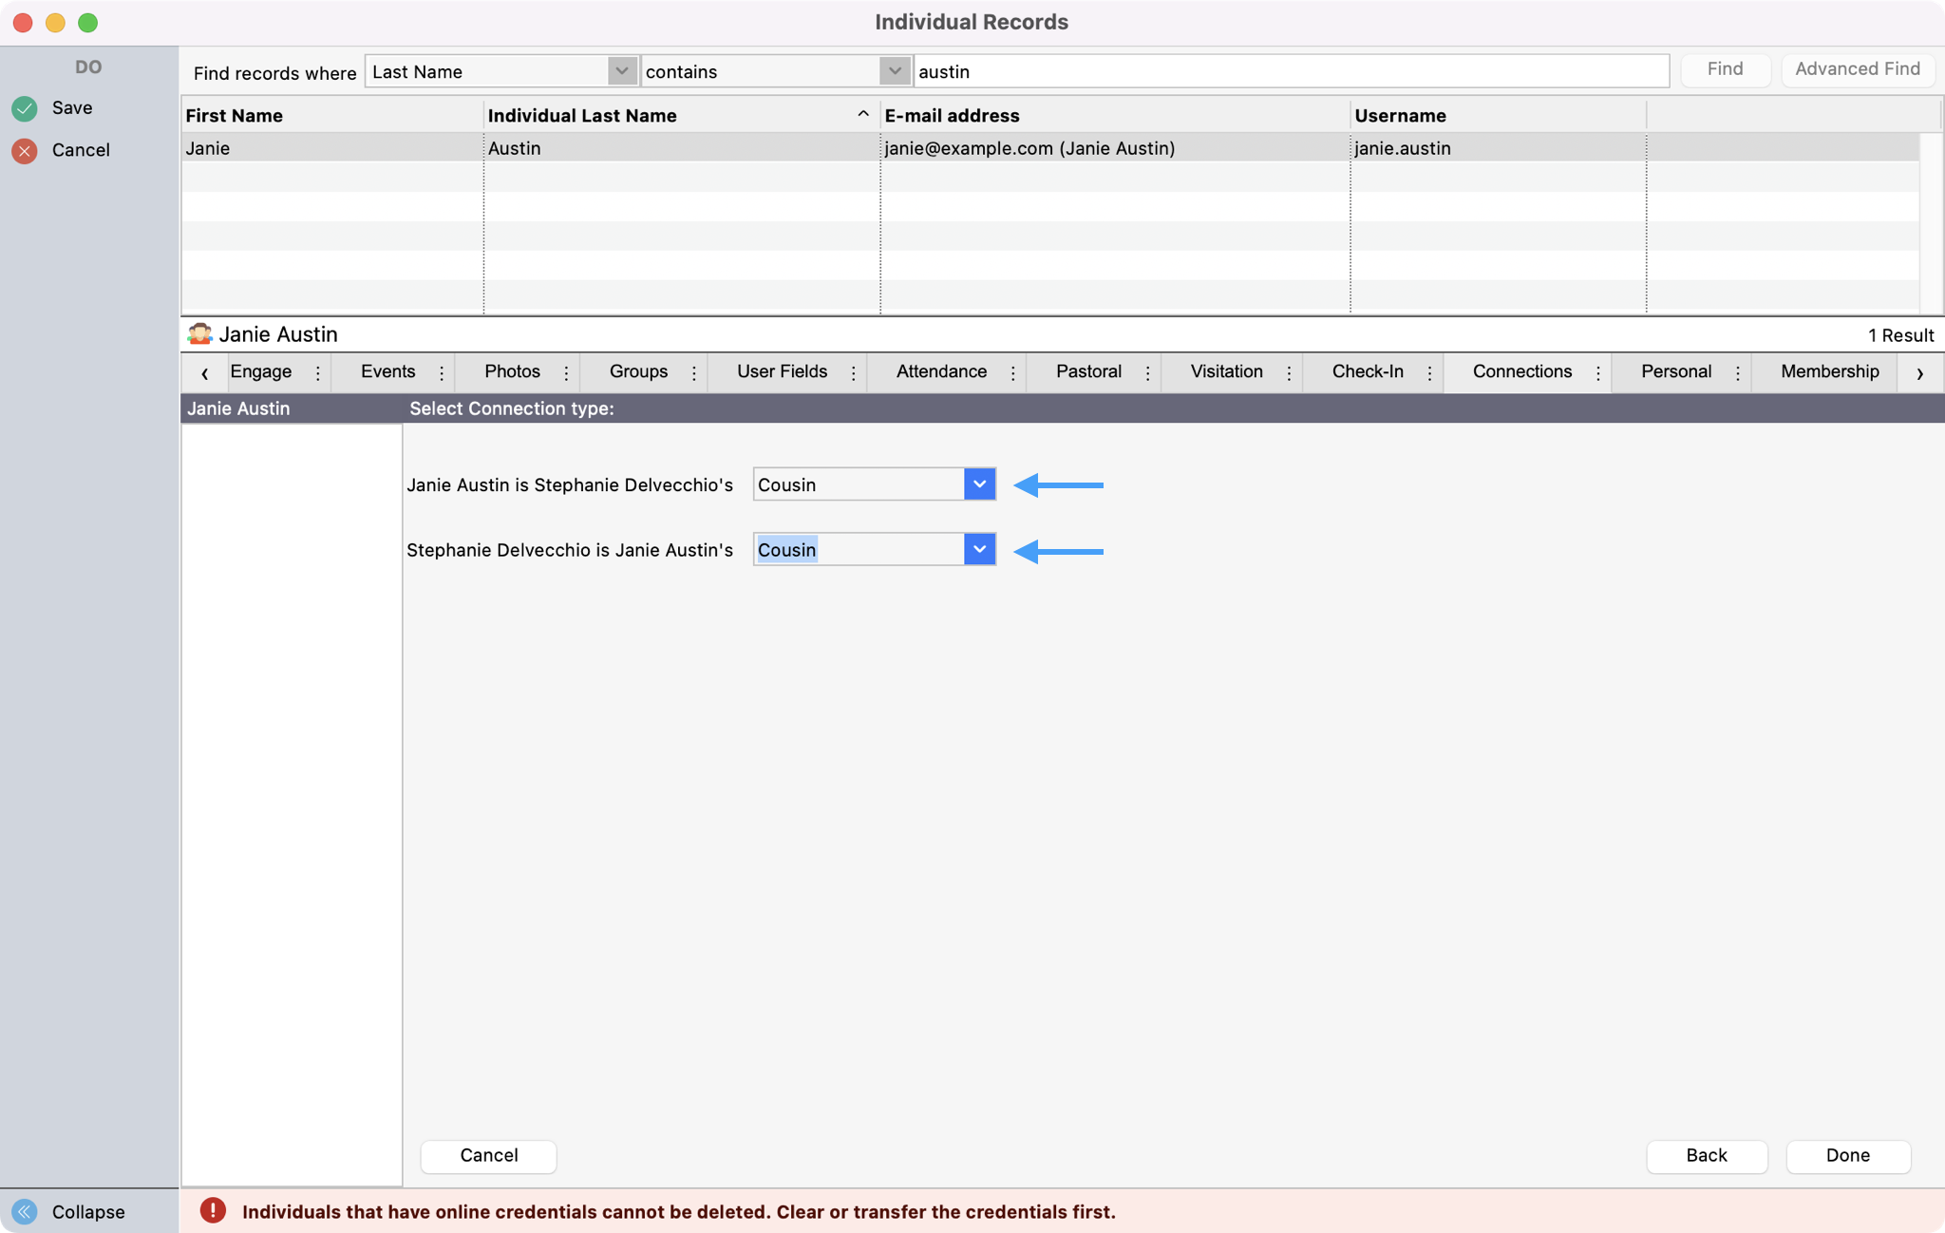Click the Find button
This screenshot has height=1233, width=1945.
tap(1724, 68)
